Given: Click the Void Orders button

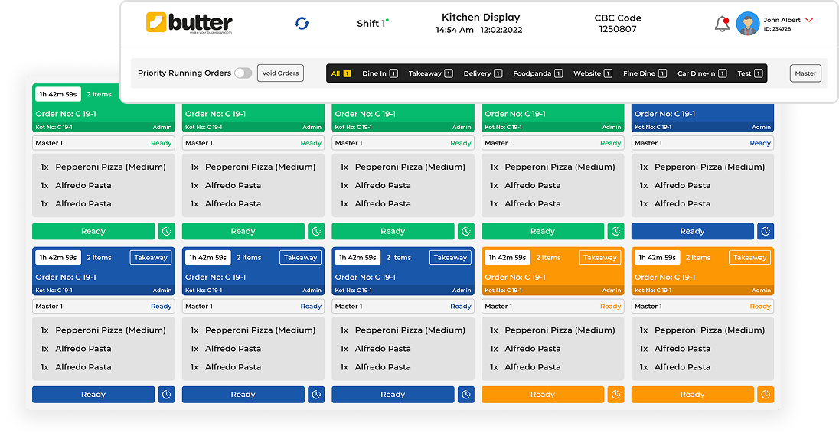Looking at the screenshot, I should 280,73.
